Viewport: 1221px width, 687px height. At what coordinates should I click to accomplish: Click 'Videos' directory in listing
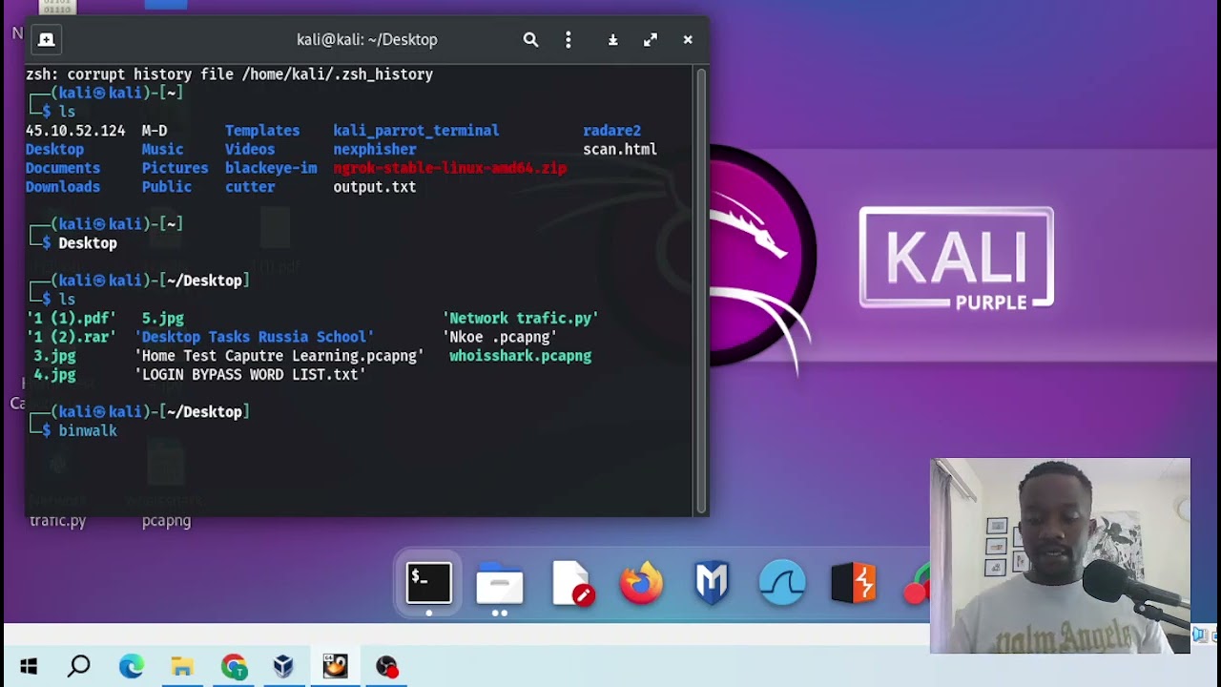[250, 150]
